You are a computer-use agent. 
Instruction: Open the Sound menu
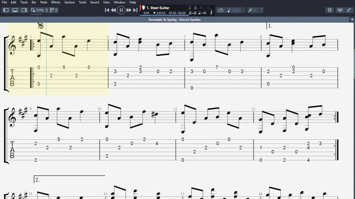tap(95, 2)
